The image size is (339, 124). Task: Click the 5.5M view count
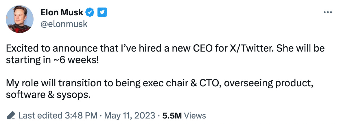coord(172,116)
